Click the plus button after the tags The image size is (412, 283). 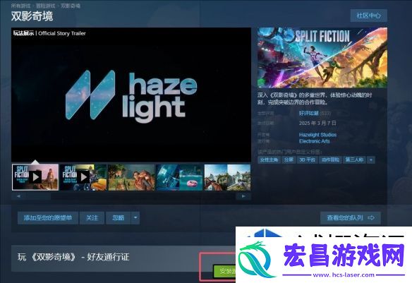(x=371, y=159)
